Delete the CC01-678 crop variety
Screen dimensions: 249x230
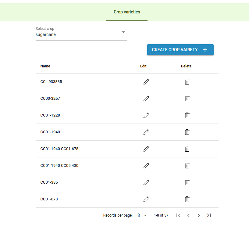click(x=187, y=199)
